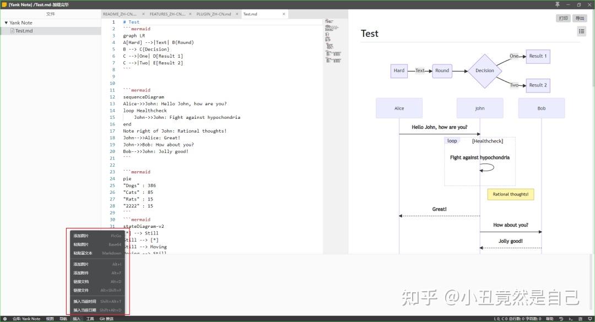Choose 添加图片 Alt+I menu entry

(x=97, y=264)
